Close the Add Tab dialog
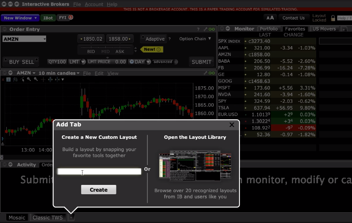This screenshot has height=223, width=352. [x=232, y=125]
